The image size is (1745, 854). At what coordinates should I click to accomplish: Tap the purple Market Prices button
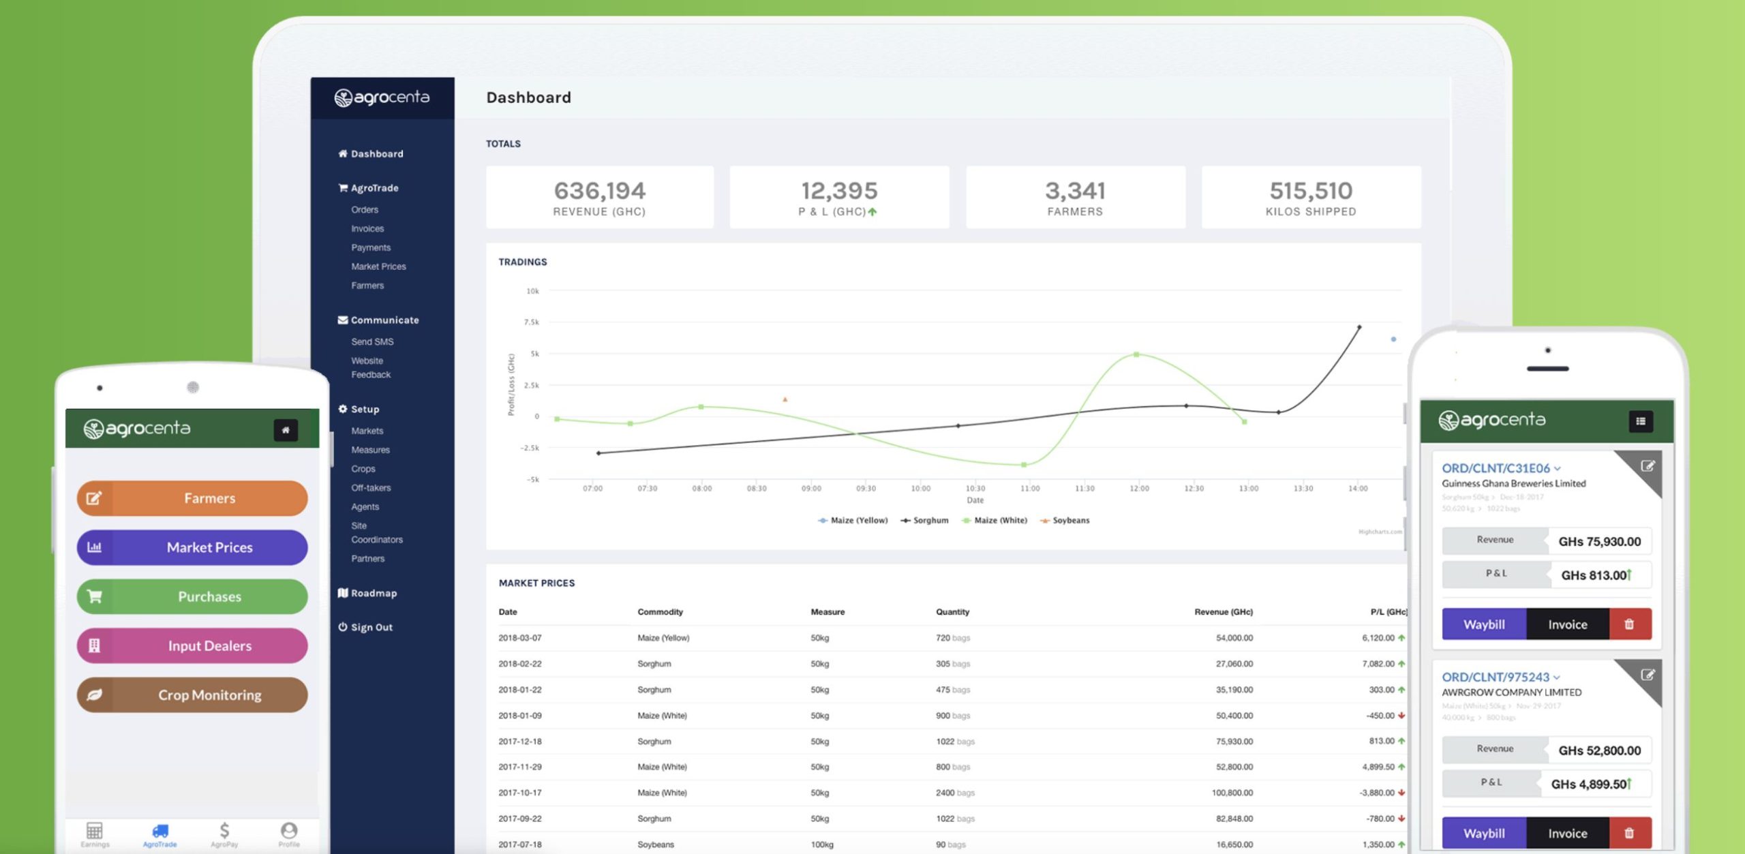coord(192,547)
